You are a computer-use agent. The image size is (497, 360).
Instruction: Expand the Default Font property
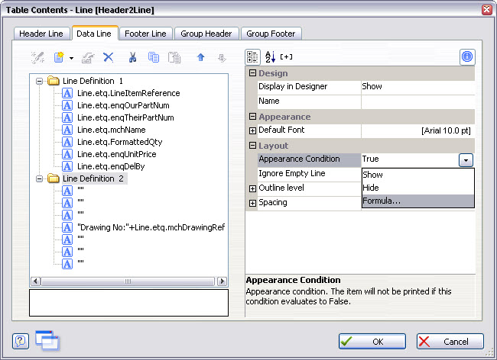pyautogui.click(x=252, y=130)
